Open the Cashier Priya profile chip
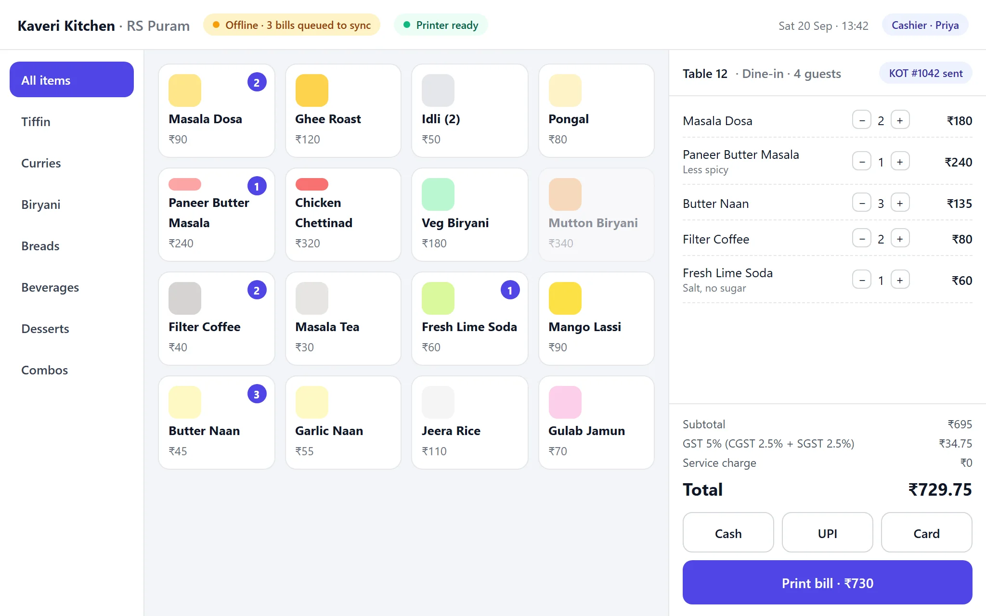Screen dimensions: 986x616 925,25
